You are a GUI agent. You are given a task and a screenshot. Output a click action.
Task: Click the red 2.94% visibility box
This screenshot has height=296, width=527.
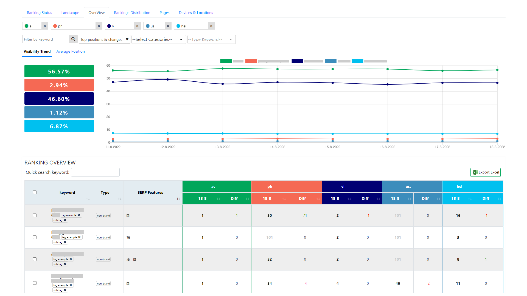[59, 85]
